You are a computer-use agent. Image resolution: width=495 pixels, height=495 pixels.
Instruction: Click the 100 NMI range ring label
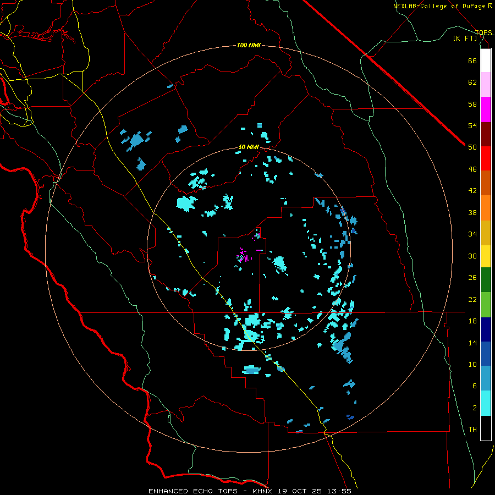click(249, 45)
